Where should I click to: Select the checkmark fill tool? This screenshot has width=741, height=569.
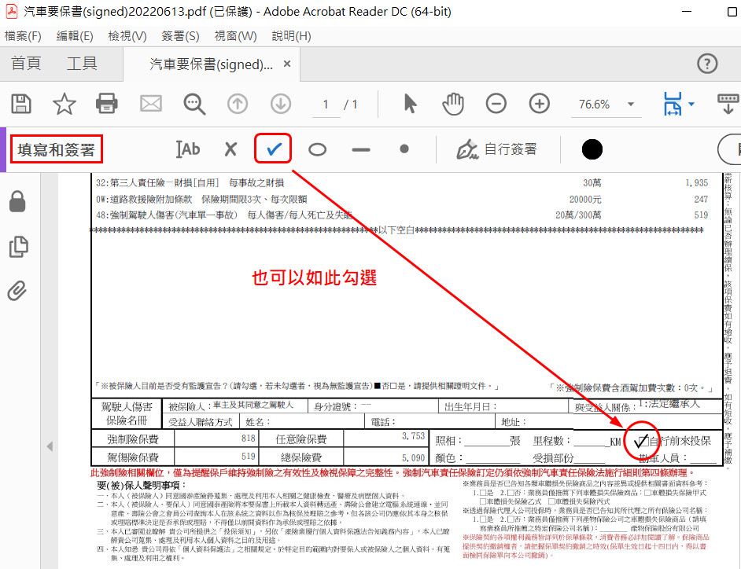point(273,149)
